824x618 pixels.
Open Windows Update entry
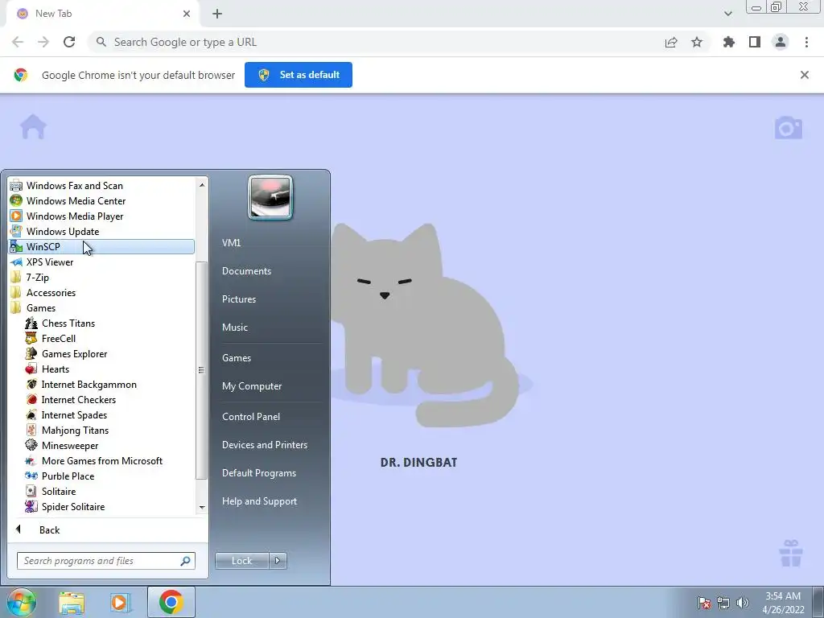click(x=63, y=231)
